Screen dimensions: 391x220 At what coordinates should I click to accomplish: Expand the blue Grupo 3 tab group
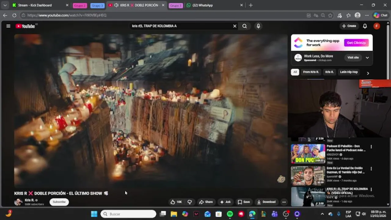tap(97, 5)
